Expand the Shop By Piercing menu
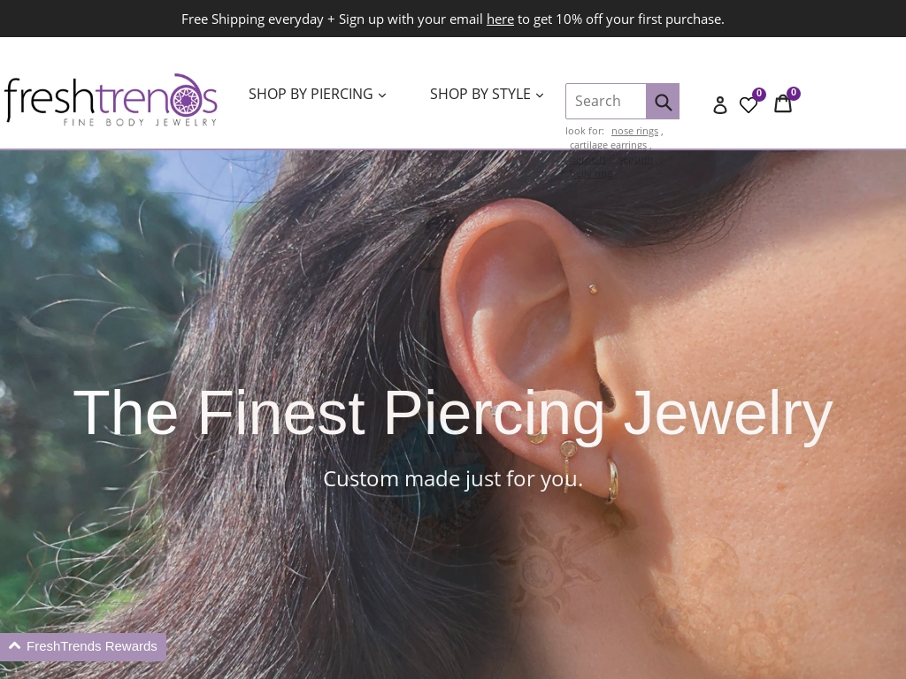906x679 pixels. [318, 94]
